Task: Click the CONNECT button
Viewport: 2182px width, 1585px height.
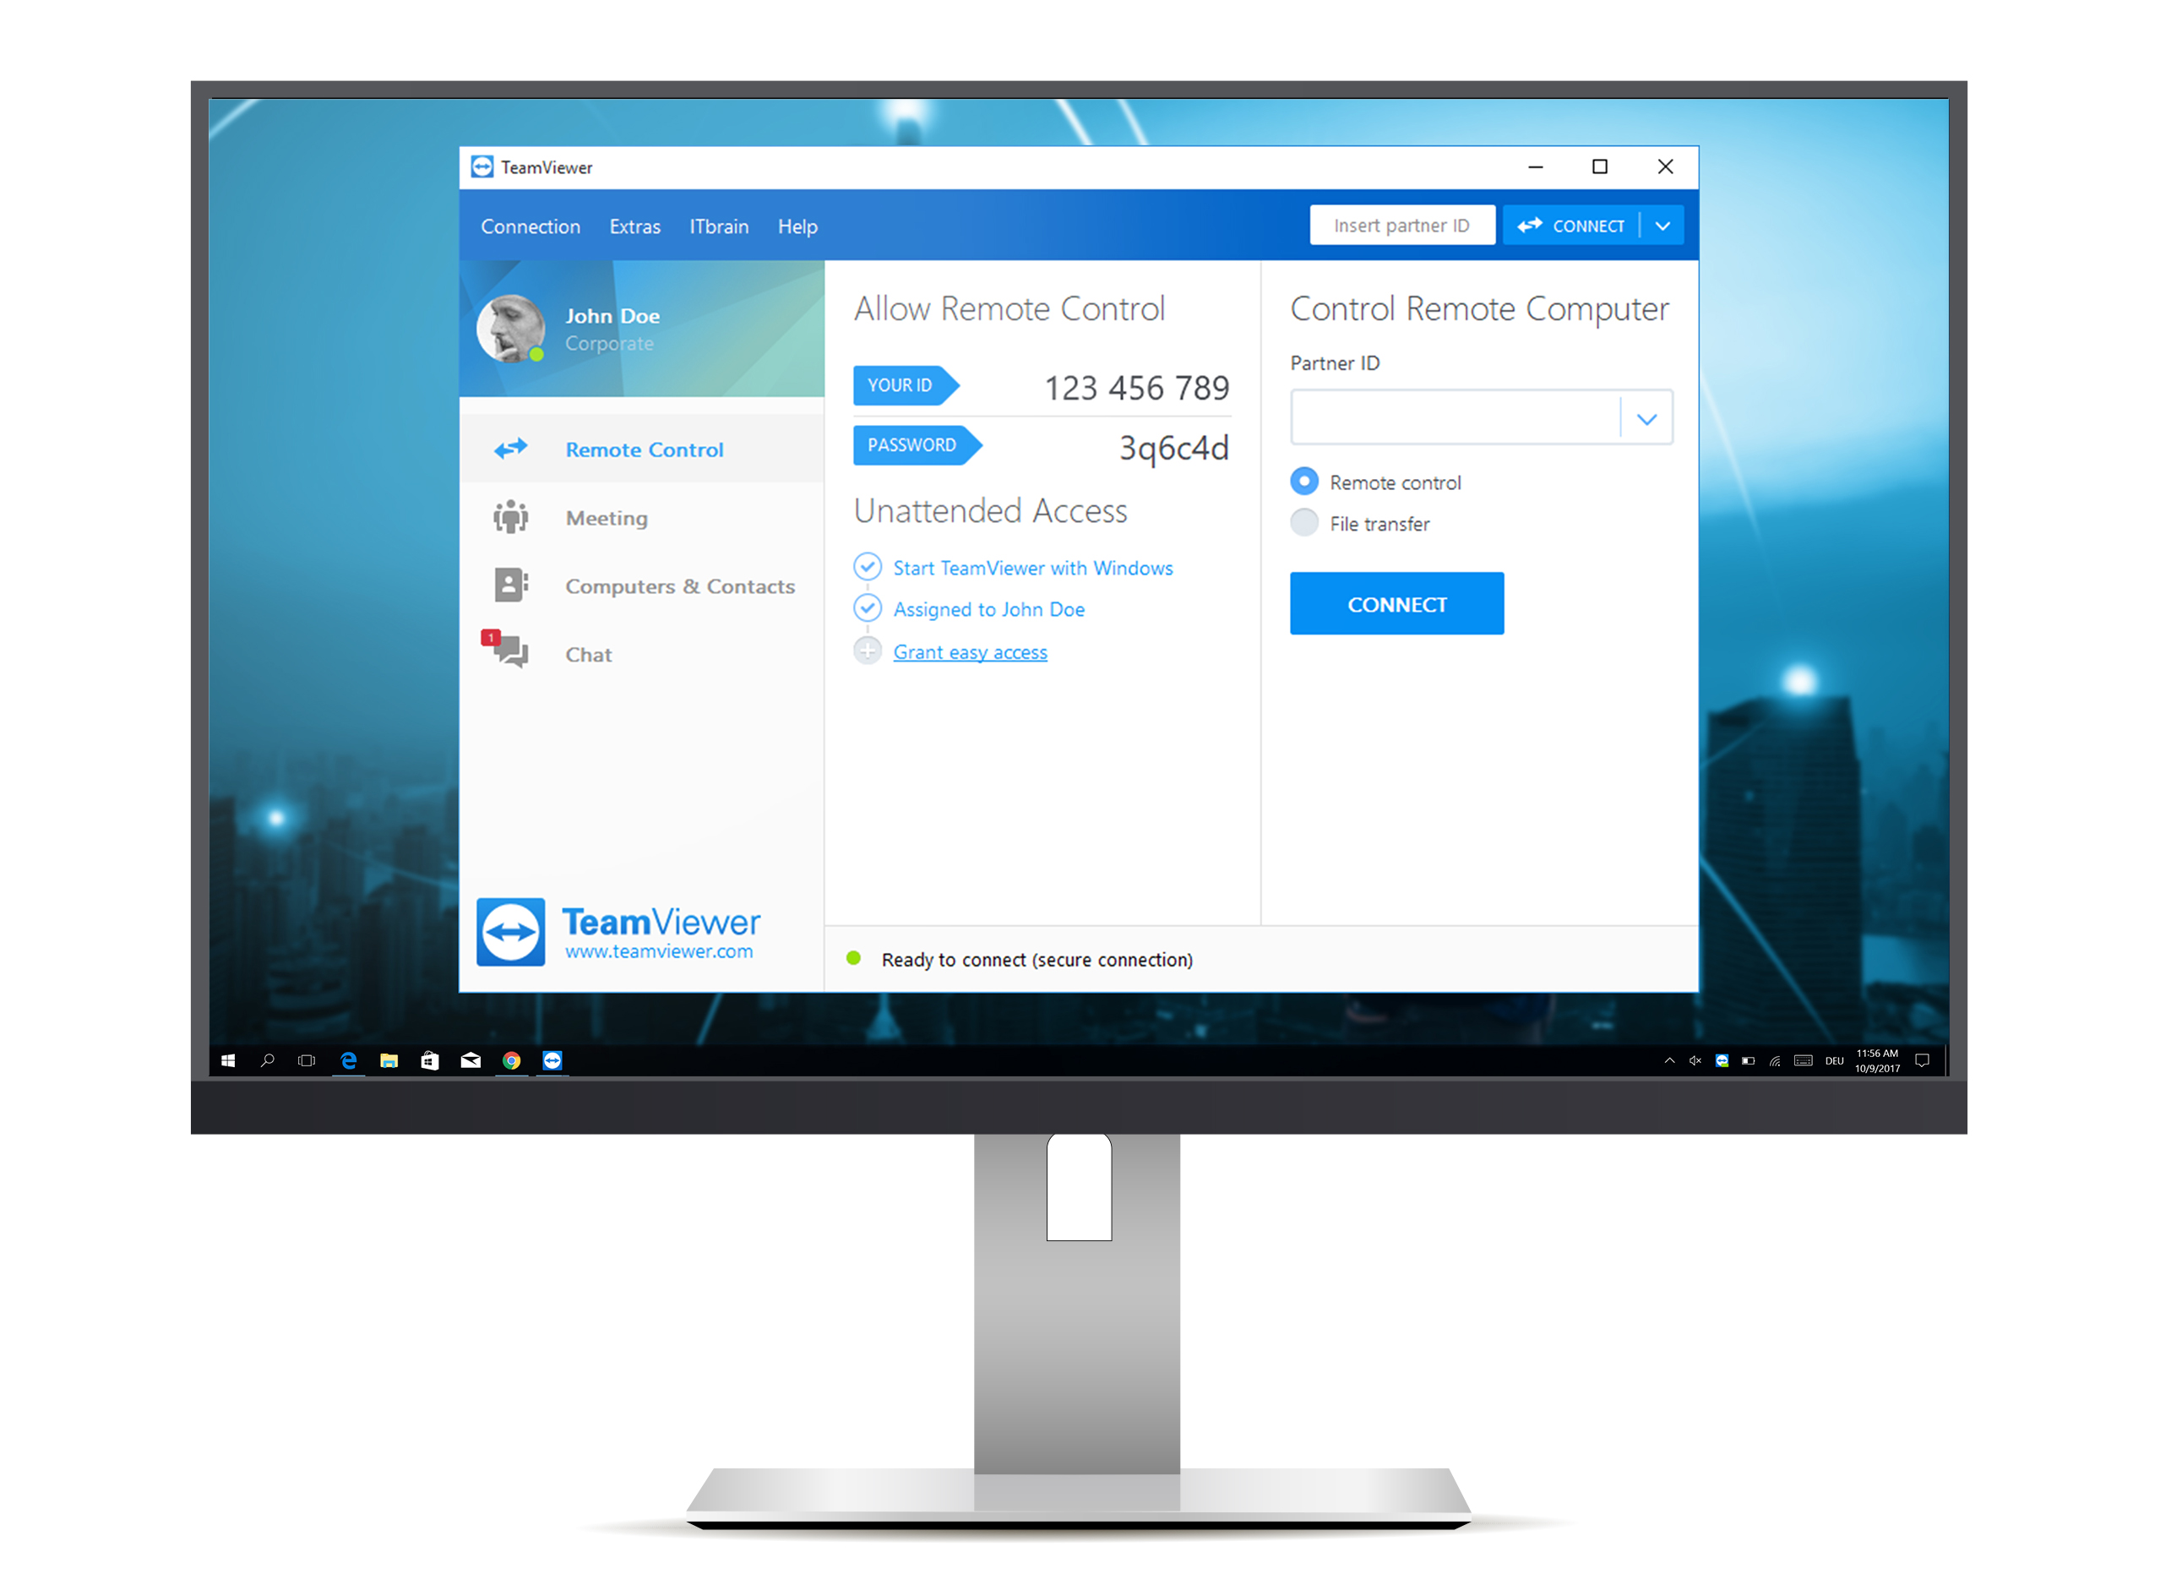Action: tap(1394, 602)
